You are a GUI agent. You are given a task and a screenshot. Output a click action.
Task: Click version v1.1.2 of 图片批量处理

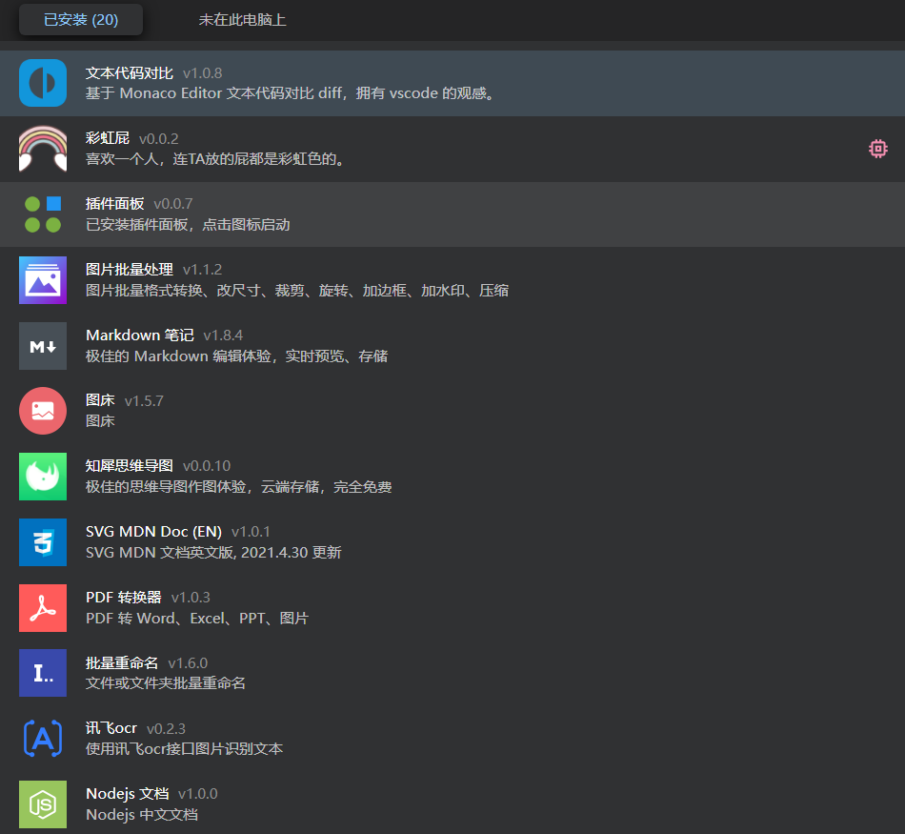click(x=203, y=270)
